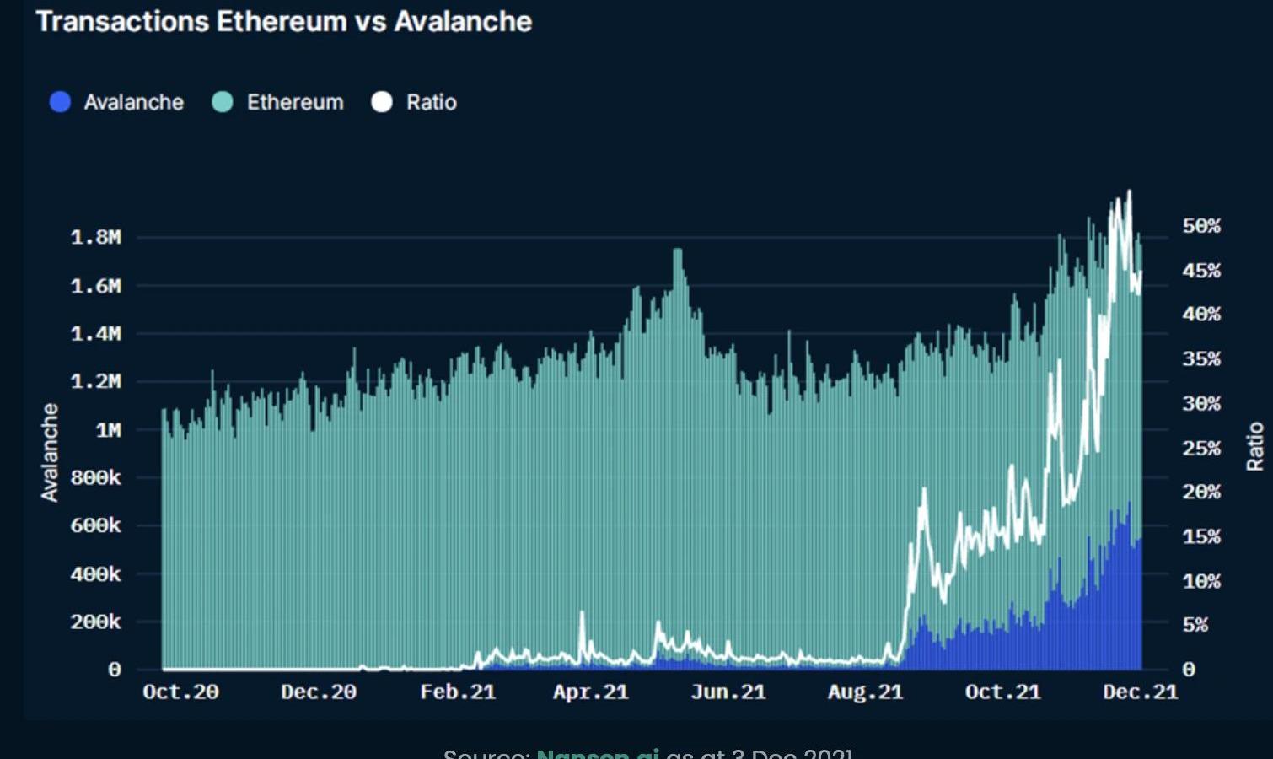Select the Aug.21 x-axis label
This screenshot has width=1273, height=759.
click(865, 692)
